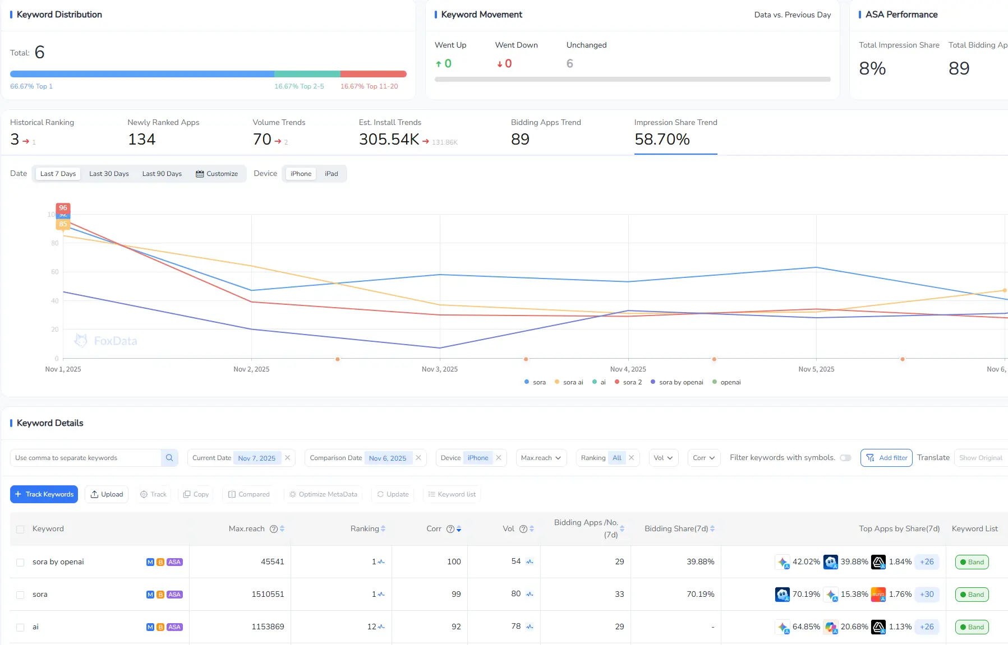This screenshot has width=1008, height=645.
Task: Sort by Bidding Share(7d) column arrows
Action: 712,529
